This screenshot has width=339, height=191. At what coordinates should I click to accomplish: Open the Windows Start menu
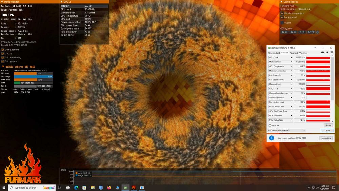4,188
